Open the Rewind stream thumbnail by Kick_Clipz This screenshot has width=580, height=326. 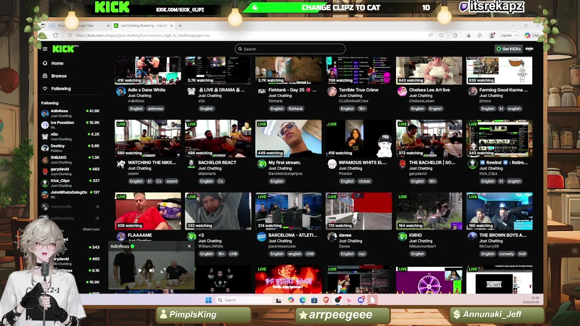click(499, 139)
